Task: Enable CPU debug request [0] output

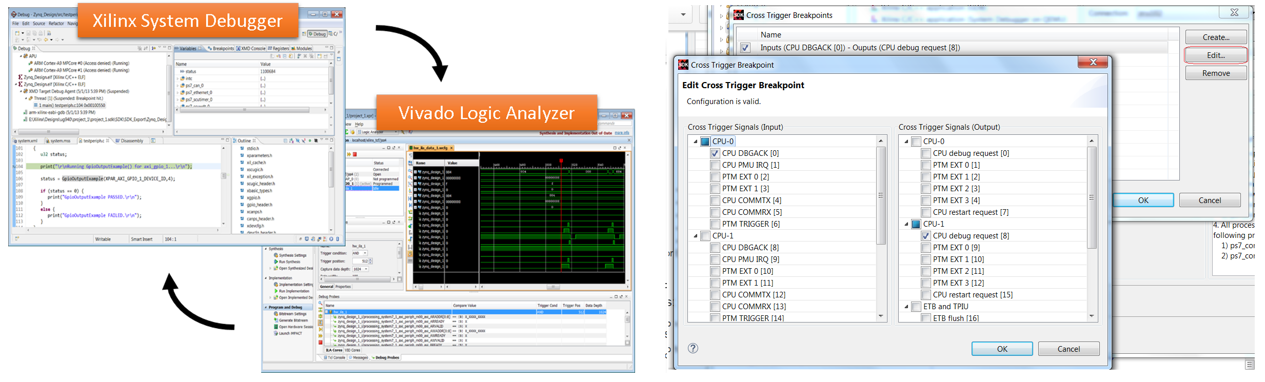Action: (926, 153)
